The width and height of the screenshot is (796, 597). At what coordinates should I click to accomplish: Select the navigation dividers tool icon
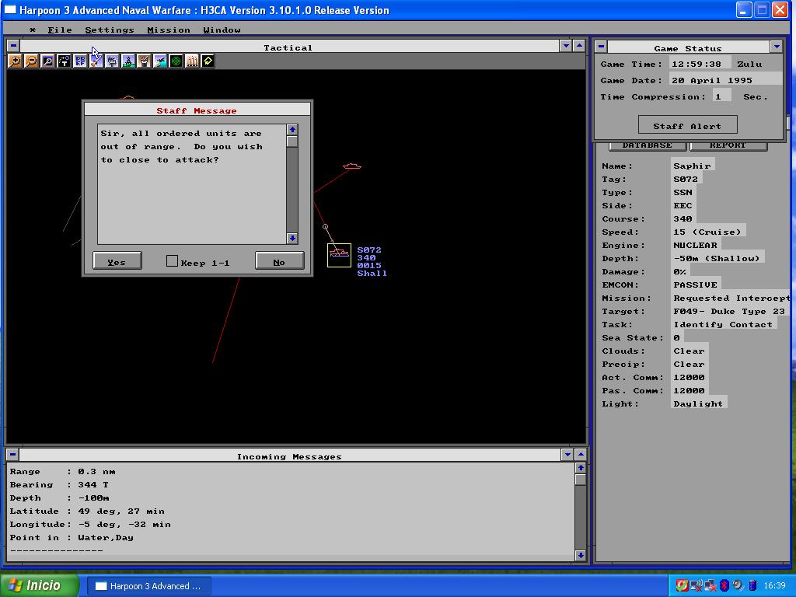[128, 61]
